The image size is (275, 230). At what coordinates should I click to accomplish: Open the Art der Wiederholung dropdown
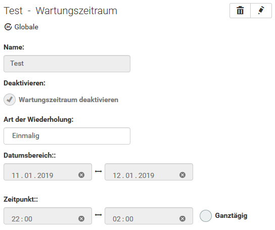click(x=67, y=136)
